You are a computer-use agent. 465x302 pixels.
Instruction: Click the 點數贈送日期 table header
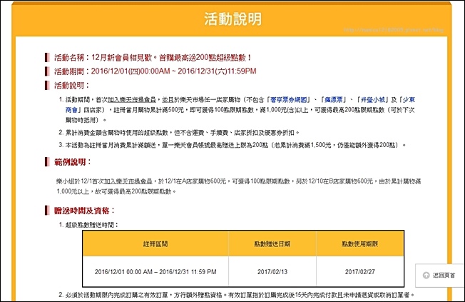point(272,243)
